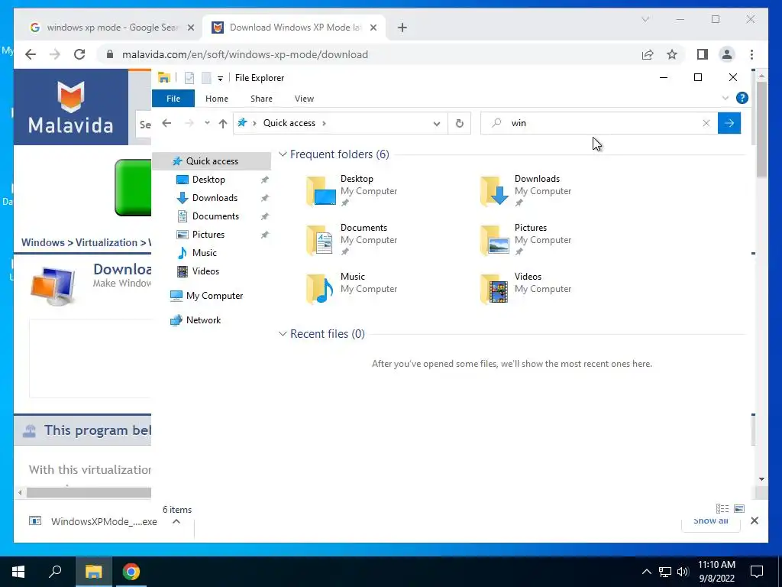
Task: Select Documents in the navigation pane
Action: click(215, 216)
